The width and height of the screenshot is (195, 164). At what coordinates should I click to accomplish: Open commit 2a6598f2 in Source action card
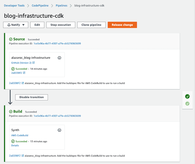click(17, 73)
